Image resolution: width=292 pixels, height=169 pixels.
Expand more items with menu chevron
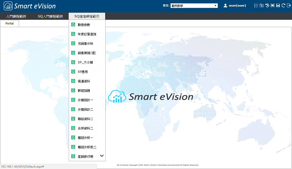[x=102, y=156]
